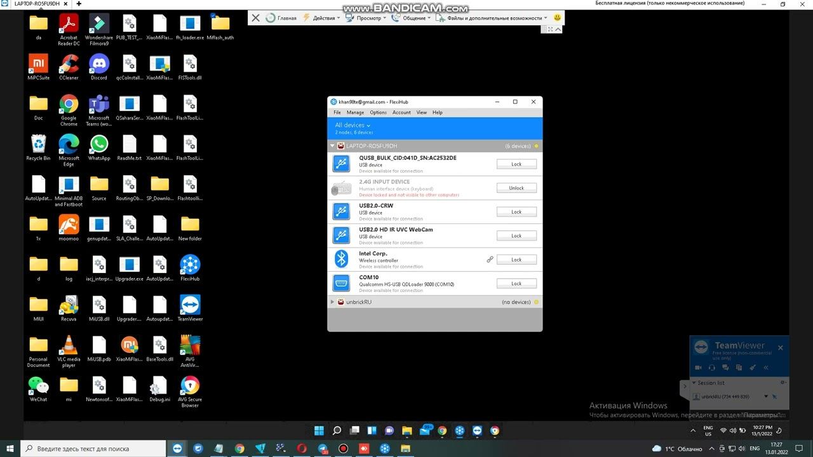Click the link icon beside Intel Corp.

coord(490,260)
